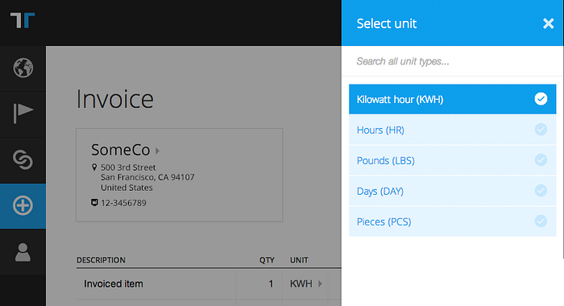Toggle the Kilowatt hour checkmark
This screenshot has height=306, width=564.
(x=541, y=99)
